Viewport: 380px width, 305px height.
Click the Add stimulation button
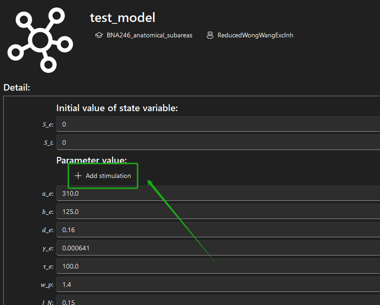pyautogui.click(x=103, y=176)
